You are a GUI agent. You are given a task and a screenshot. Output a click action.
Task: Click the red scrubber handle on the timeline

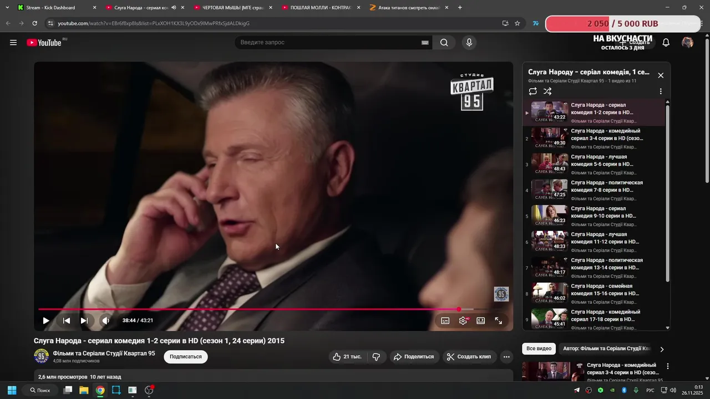point(459,309)
